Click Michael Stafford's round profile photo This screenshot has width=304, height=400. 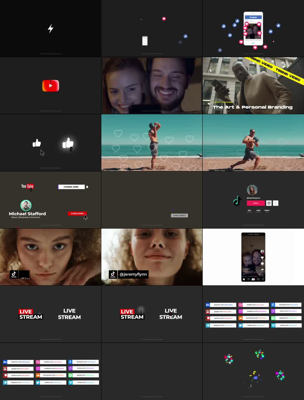tap(26, 205)
